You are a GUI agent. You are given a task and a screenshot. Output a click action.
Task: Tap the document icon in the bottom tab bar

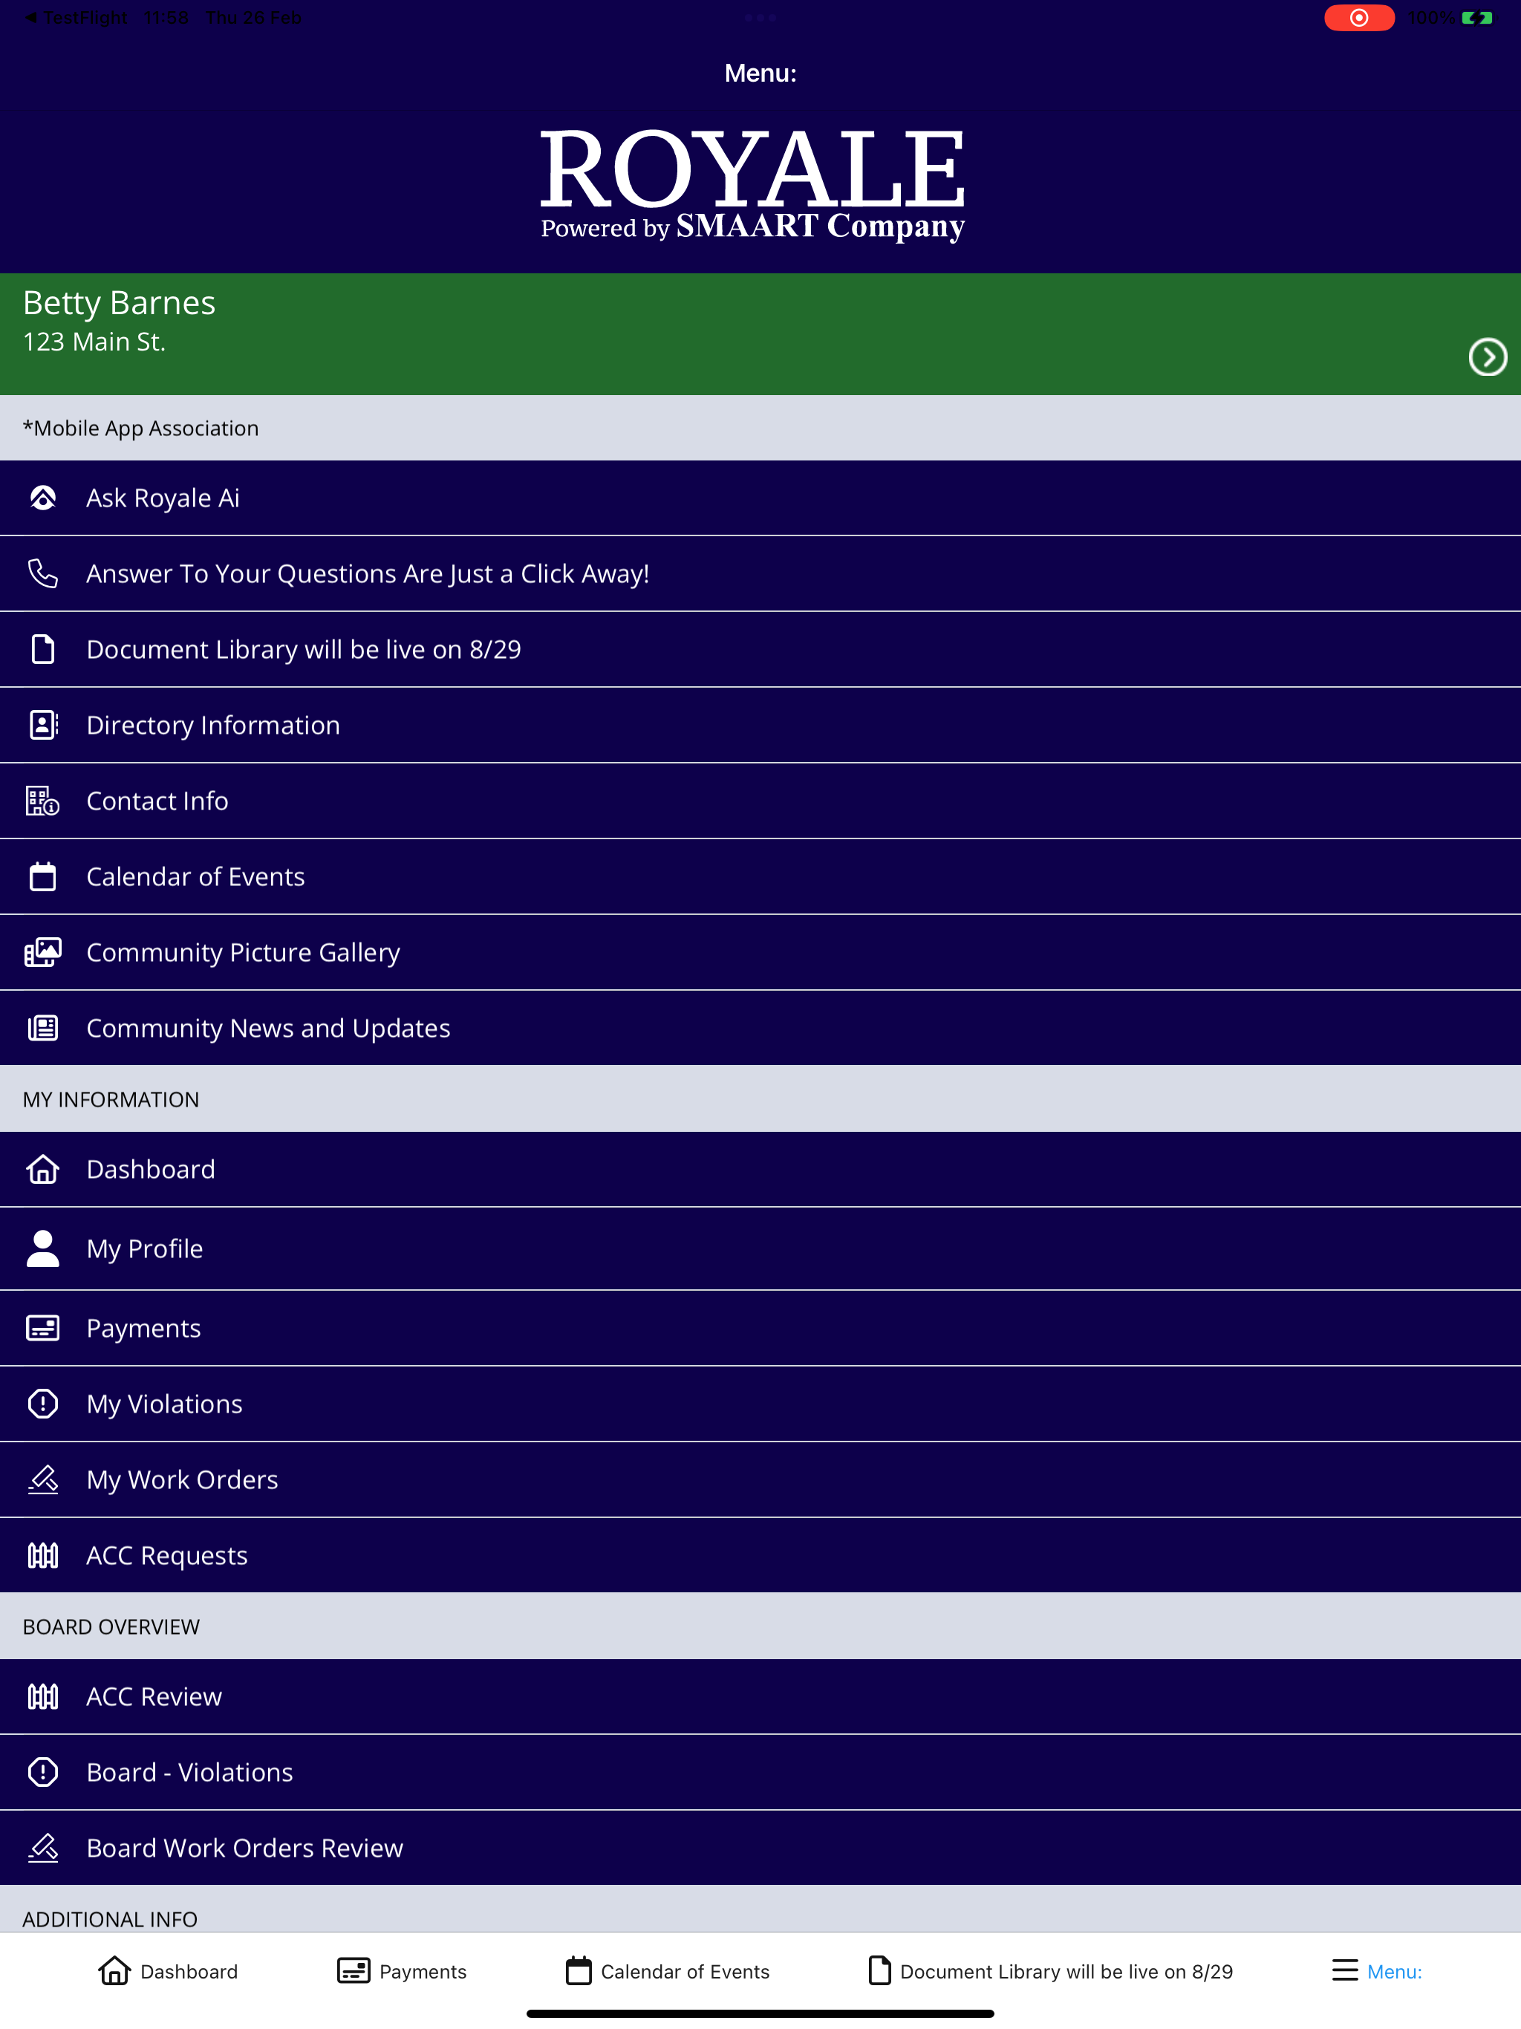point(880,1970)
